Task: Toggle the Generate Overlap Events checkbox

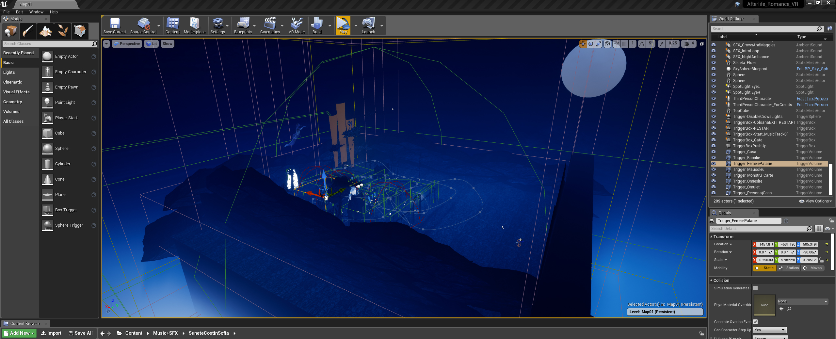Action: (755, 322)
